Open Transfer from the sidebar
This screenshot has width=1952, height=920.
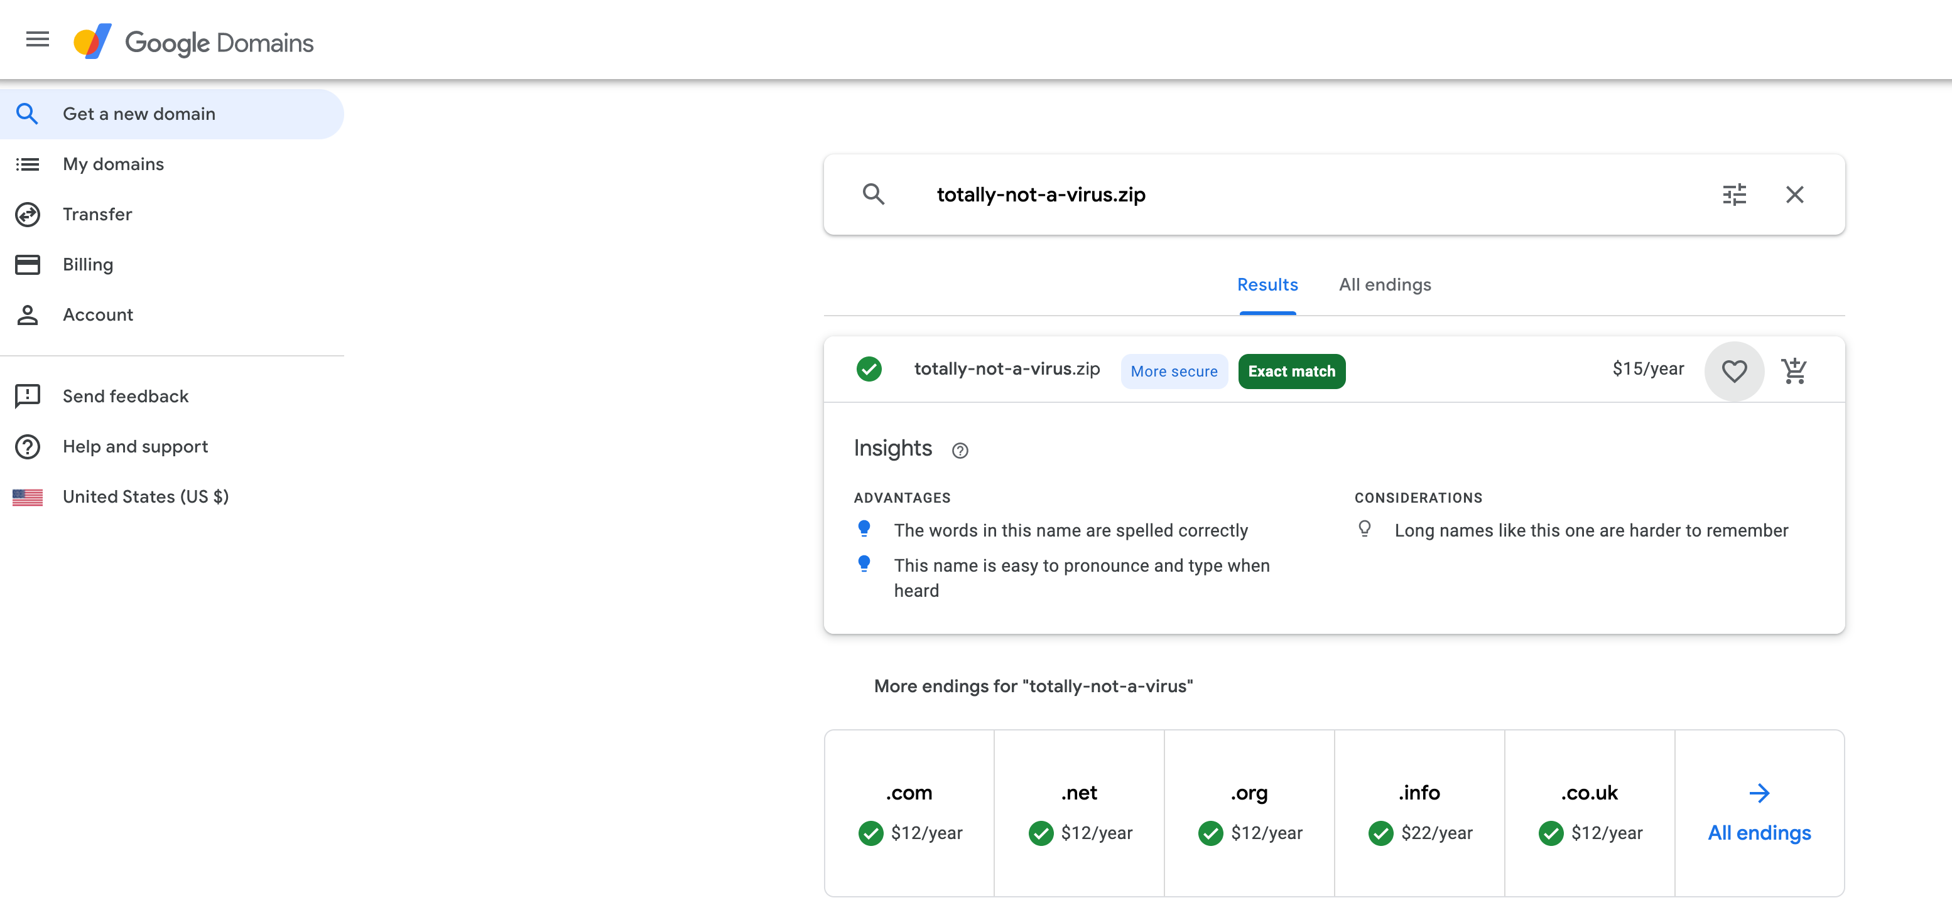point(97,214)
